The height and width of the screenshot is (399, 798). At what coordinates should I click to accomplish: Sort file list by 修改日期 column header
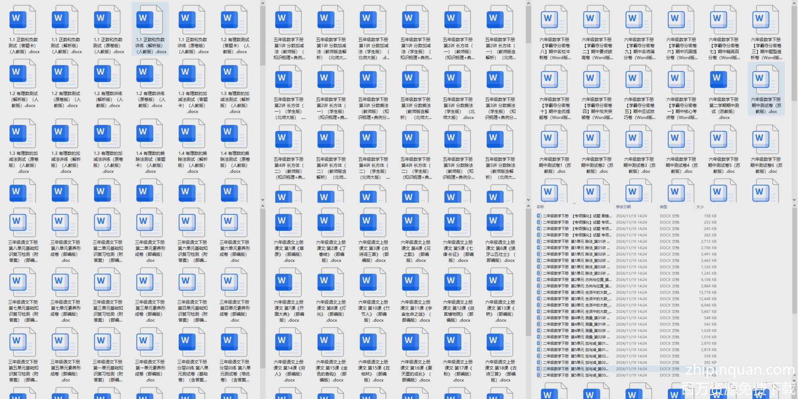pyautogui.click(x=623, y=207)
